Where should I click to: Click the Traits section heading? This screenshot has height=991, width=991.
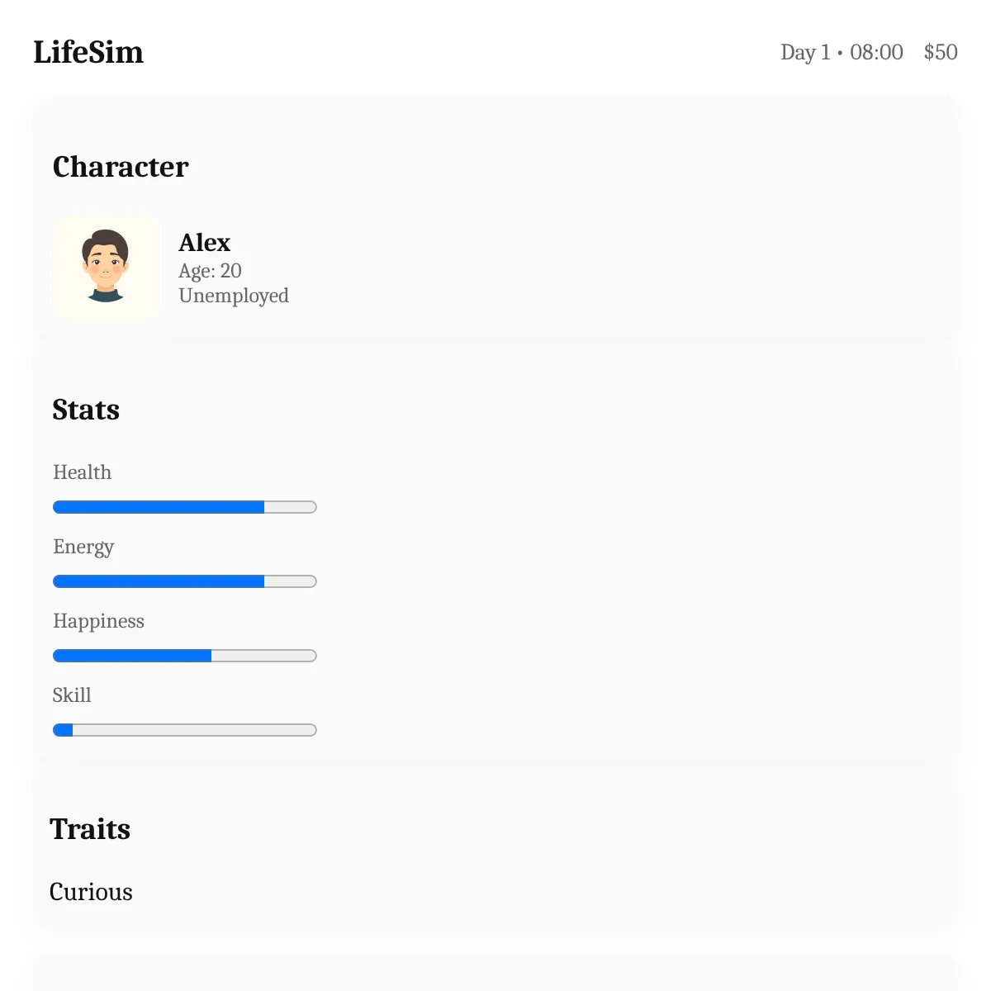tap(90, 829)
